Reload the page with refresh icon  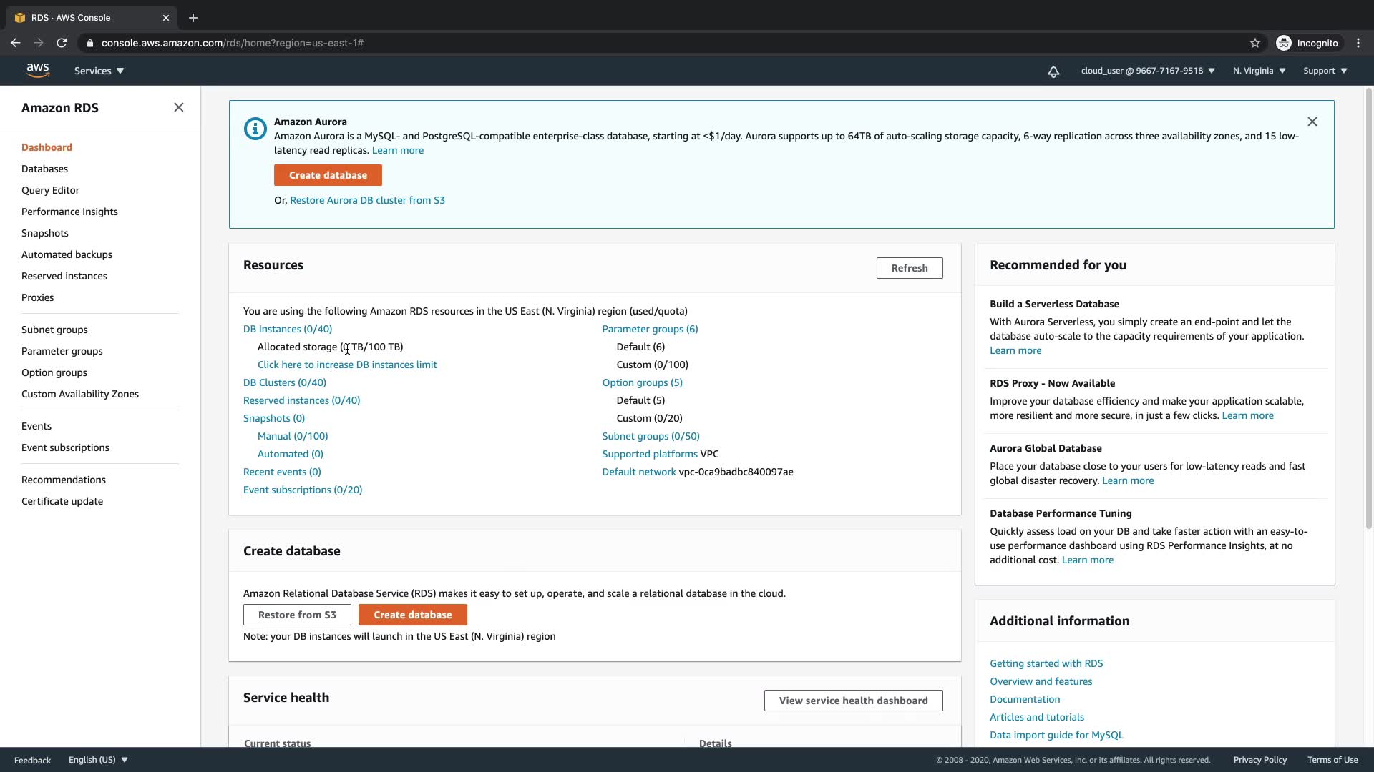coord(62,43)
